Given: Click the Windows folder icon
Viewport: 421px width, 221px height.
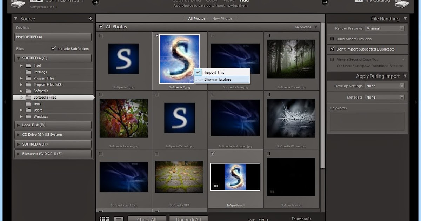Looking at the screenshot, I should [x=28, y=116].
